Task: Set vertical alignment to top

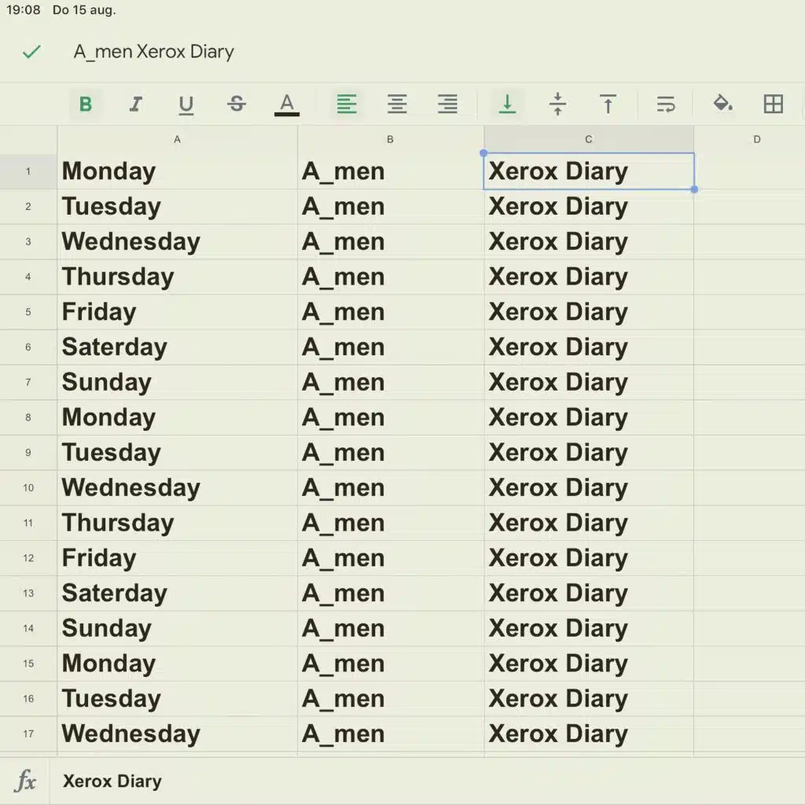Action: point(608,105)
